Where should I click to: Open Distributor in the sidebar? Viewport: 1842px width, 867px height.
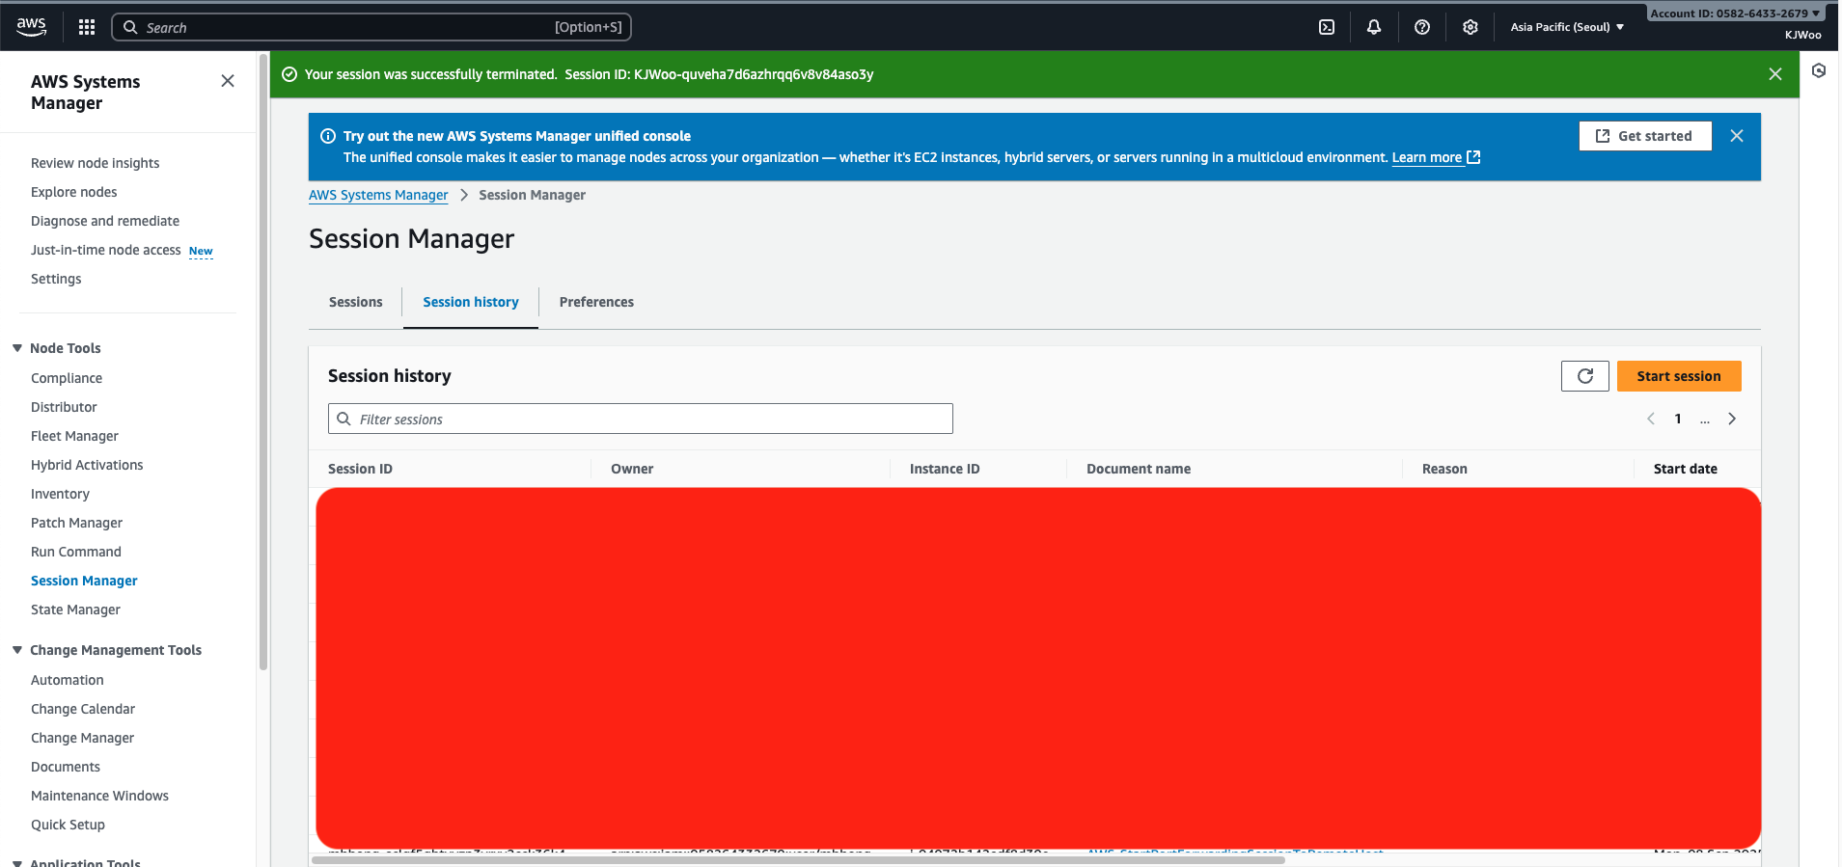pos(64,407)
